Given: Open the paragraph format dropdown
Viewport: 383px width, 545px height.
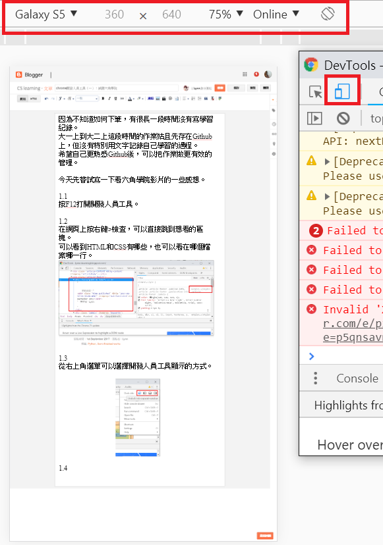Looking at the screenshot, I should tap(87, 98).
